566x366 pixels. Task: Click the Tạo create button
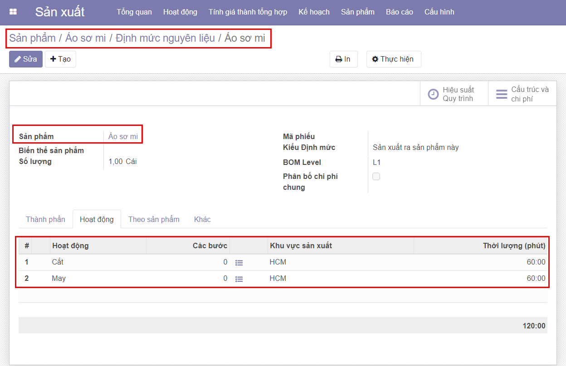pyautogui.click(x=60, y=59)
